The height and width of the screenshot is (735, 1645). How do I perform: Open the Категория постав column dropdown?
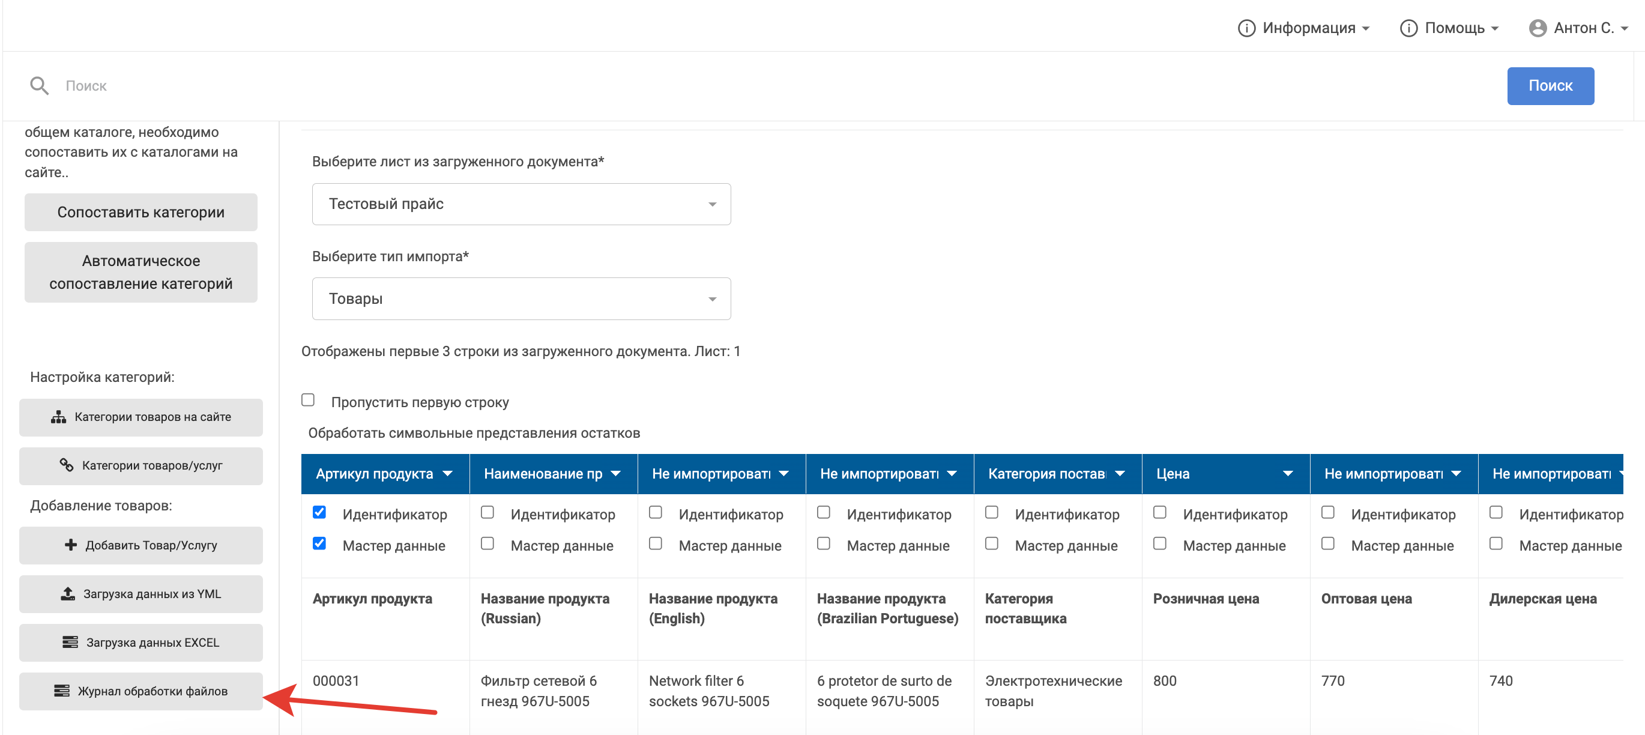click(1057, 474)
